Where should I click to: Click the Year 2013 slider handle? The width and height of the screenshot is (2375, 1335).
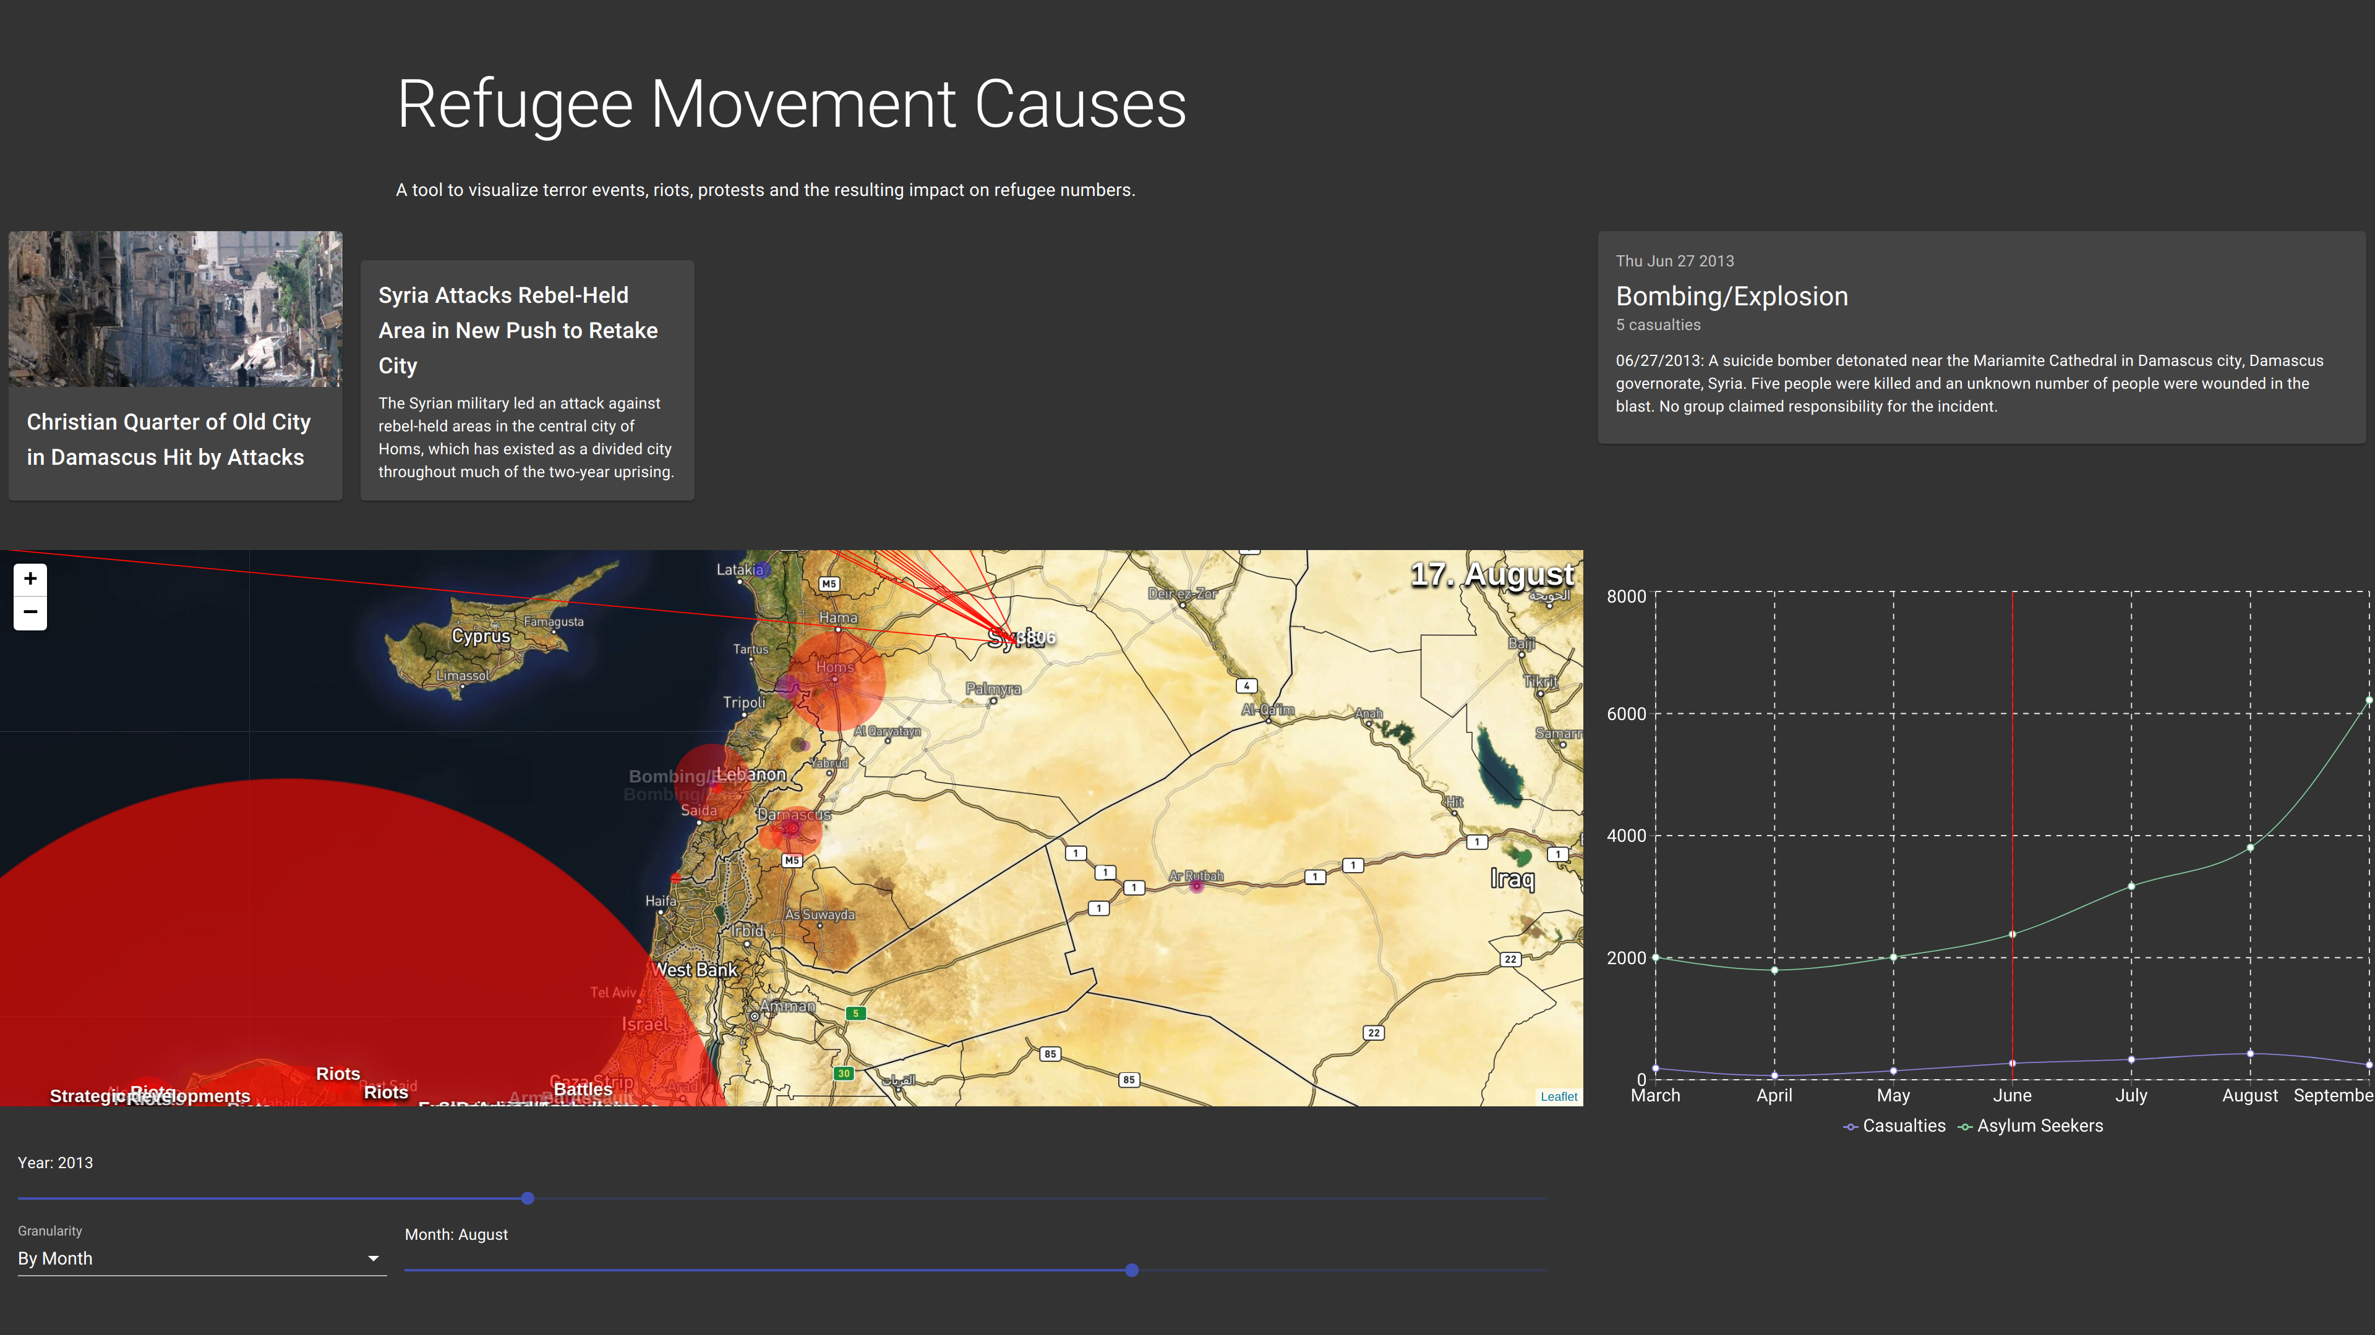(x=528, y=1198)
